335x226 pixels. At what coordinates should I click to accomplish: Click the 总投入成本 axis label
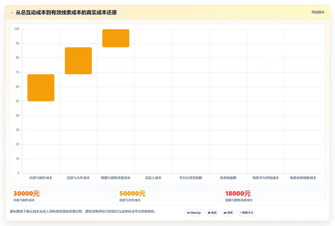point(153,178)
